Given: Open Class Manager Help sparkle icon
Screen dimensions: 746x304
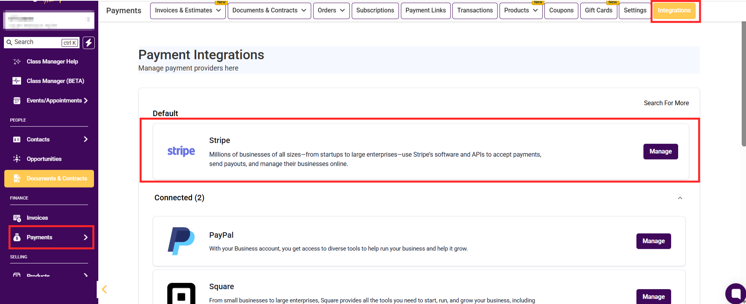Looking at the screenshot, I should pyautogui.click(x=17, y=62).
